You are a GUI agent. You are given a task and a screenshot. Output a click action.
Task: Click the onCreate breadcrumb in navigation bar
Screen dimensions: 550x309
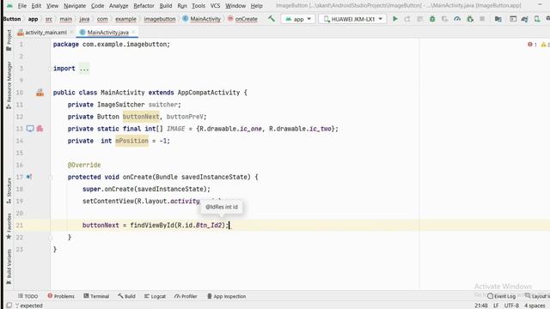[242, 19]
